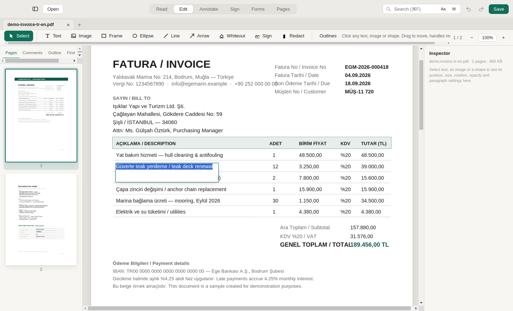Save the document
Image resolution: width=513 pixels, height=311 pixels.
499,9
